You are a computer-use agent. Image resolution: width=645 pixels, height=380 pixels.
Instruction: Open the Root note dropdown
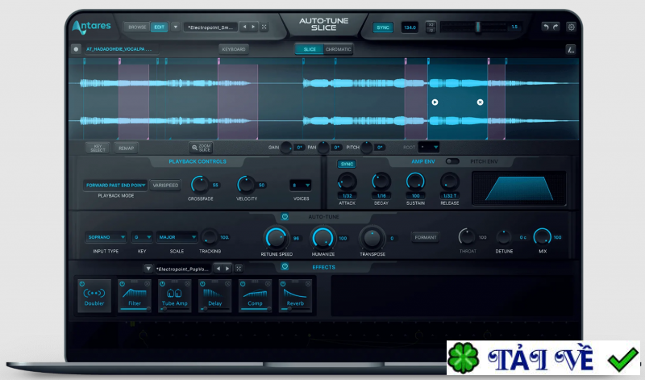point(429,147)
